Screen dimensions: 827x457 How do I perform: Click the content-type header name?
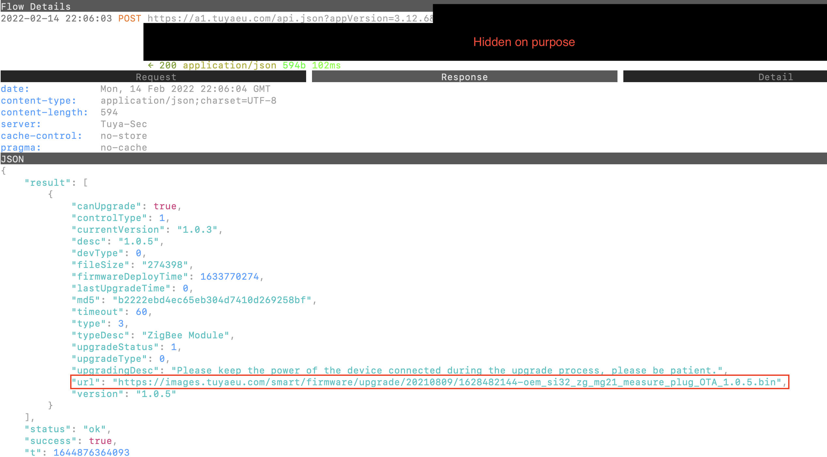[x=38, y=100]
